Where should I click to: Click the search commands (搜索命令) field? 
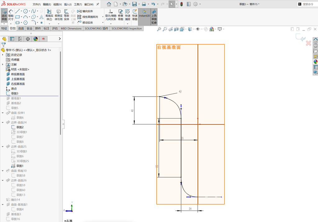click(x=308, y=4)
